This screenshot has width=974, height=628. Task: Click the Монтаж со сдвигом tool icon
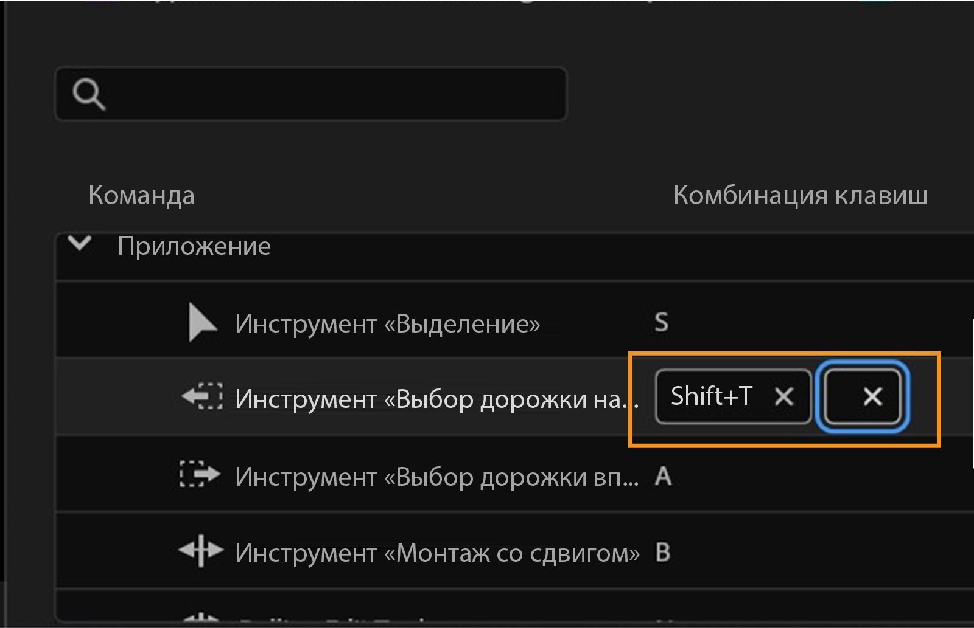200,552
